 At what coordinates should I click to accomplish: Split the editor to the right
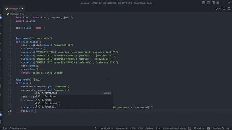[x=229, y=9]
